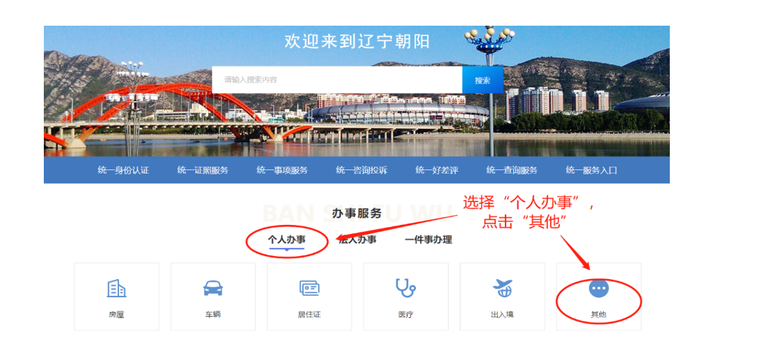
Task: Click the 房屋 building icon
Action: (116, 288)
